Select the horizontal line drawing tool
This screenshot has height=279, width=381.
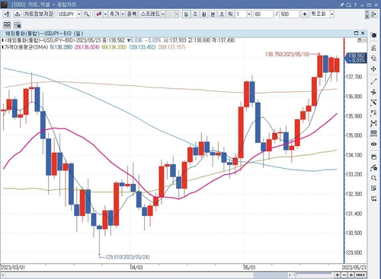pyautogui.click(x=373, y=92)
